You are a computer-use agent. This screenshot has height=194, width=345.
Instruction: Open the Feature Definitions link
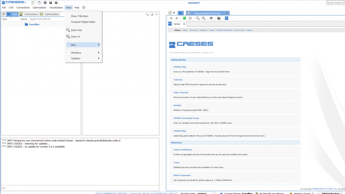click(183, 150)
